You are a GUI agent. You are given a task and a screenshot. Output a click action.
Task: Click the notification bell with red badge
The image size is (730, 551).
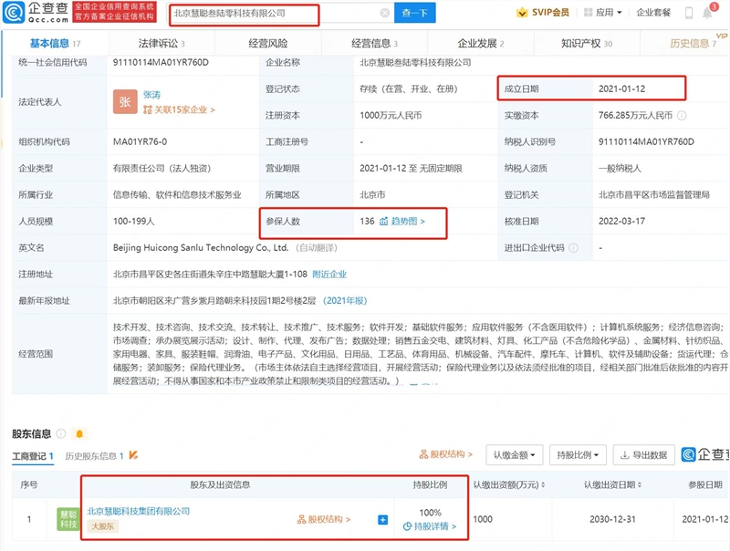(x=710, y=13)
